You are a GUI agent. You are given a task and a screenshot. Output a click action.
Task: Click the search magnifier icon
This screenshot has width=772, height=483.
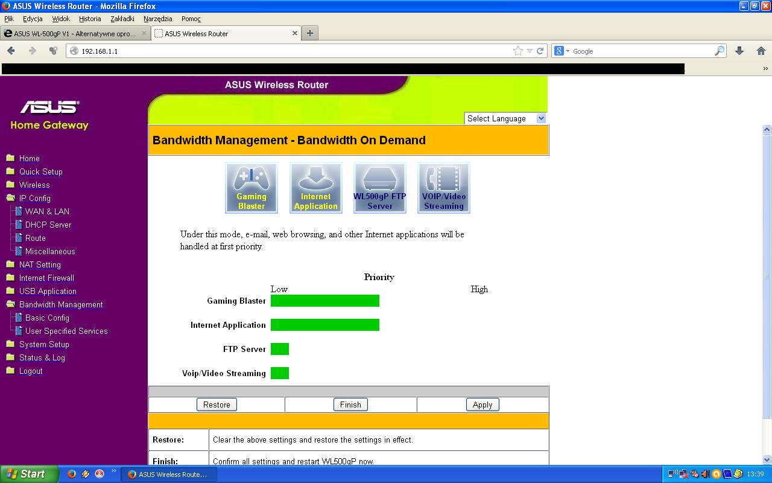click(719, 51)
